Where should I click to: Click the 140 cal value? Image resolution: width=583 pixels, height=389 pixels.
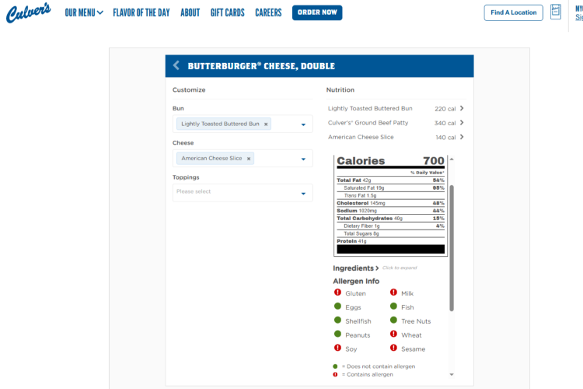(x=445, y=138)
